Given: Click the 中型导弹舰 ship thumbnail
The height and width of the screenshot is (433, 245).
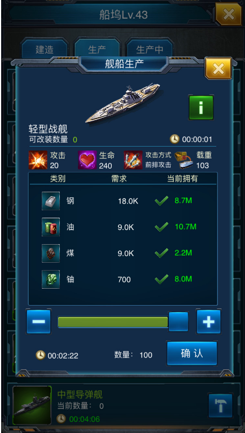Looking at the screenshot, I should (x=32, y=405).
